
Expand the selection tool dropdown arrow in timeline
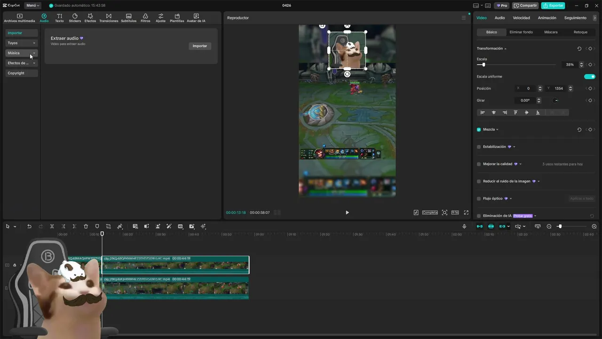(15, 226)
